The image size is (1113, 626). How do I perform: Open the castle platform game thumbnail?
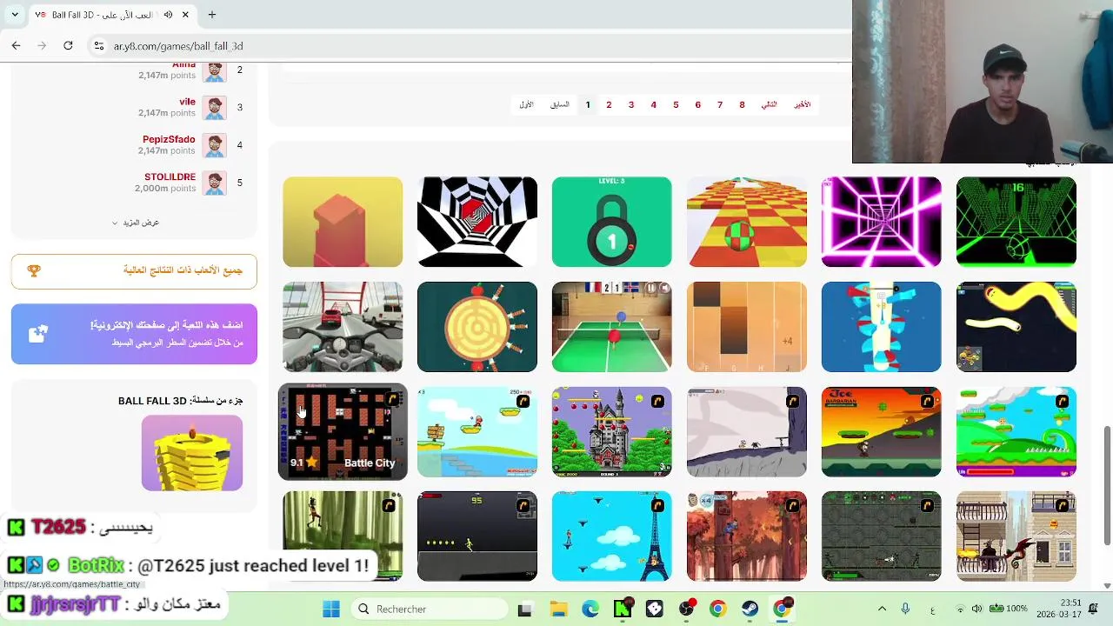click(x=612, y=432)
